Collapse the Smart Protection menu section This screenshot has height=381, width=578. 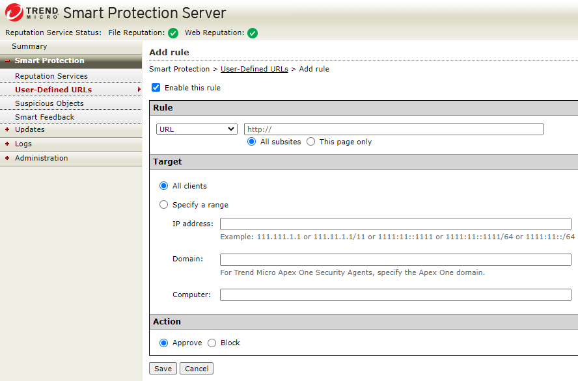coord(7,61)
